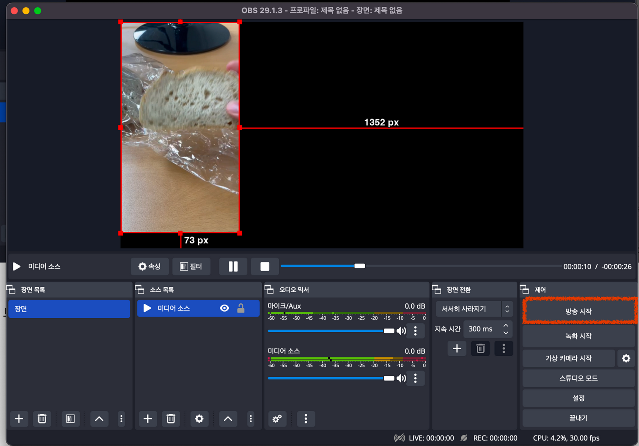Screen dimensions: 639x446
Task: Adjust 미디어 소스 volume slider handle
Action: [389, 378]
